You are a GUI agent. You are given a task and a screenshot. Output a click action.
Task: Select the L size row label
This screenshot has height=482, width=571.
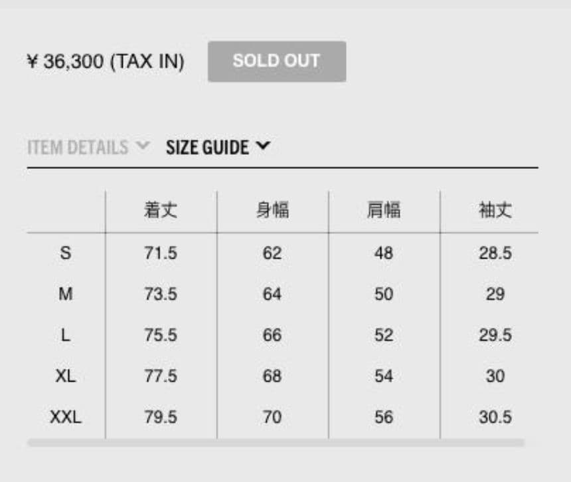[x=66, y=335]
